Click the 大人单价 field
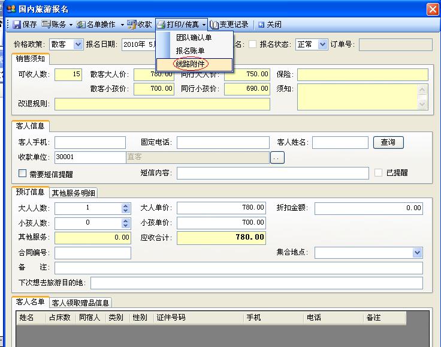This screenshot has height=347, width=441. [221, 208]
